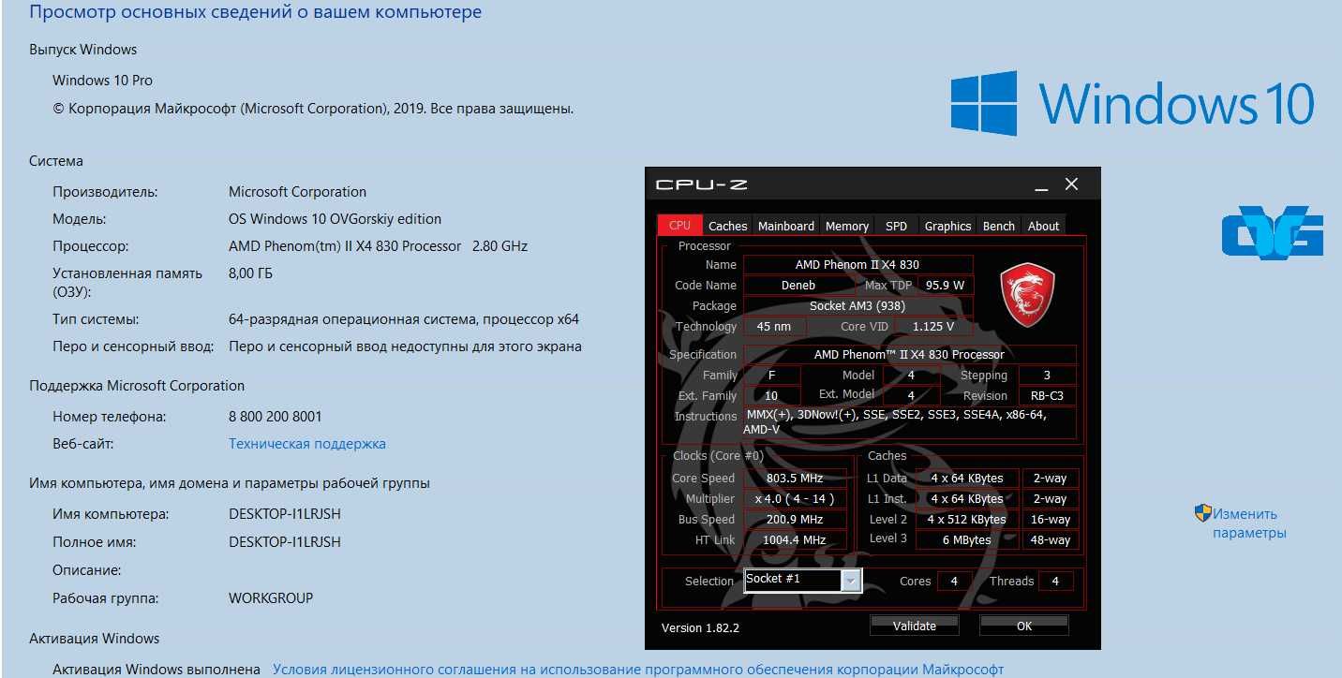Click the 16-way Level 2 associativity value
Screen dimensions: 1342x678
pyautogui.click(x=1050, y=520)
